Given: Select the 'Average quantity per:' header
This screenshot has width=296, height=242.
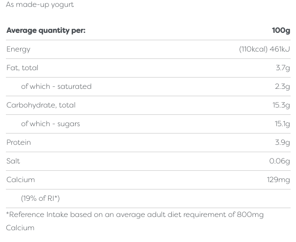Looking at the screenshot, I should click(46, 30).
